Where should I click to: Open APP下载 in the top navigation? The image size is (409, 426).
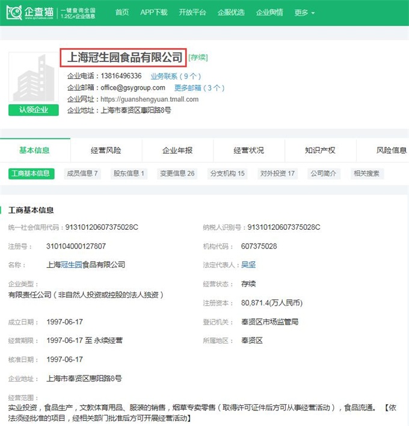(x=154, y=12)
